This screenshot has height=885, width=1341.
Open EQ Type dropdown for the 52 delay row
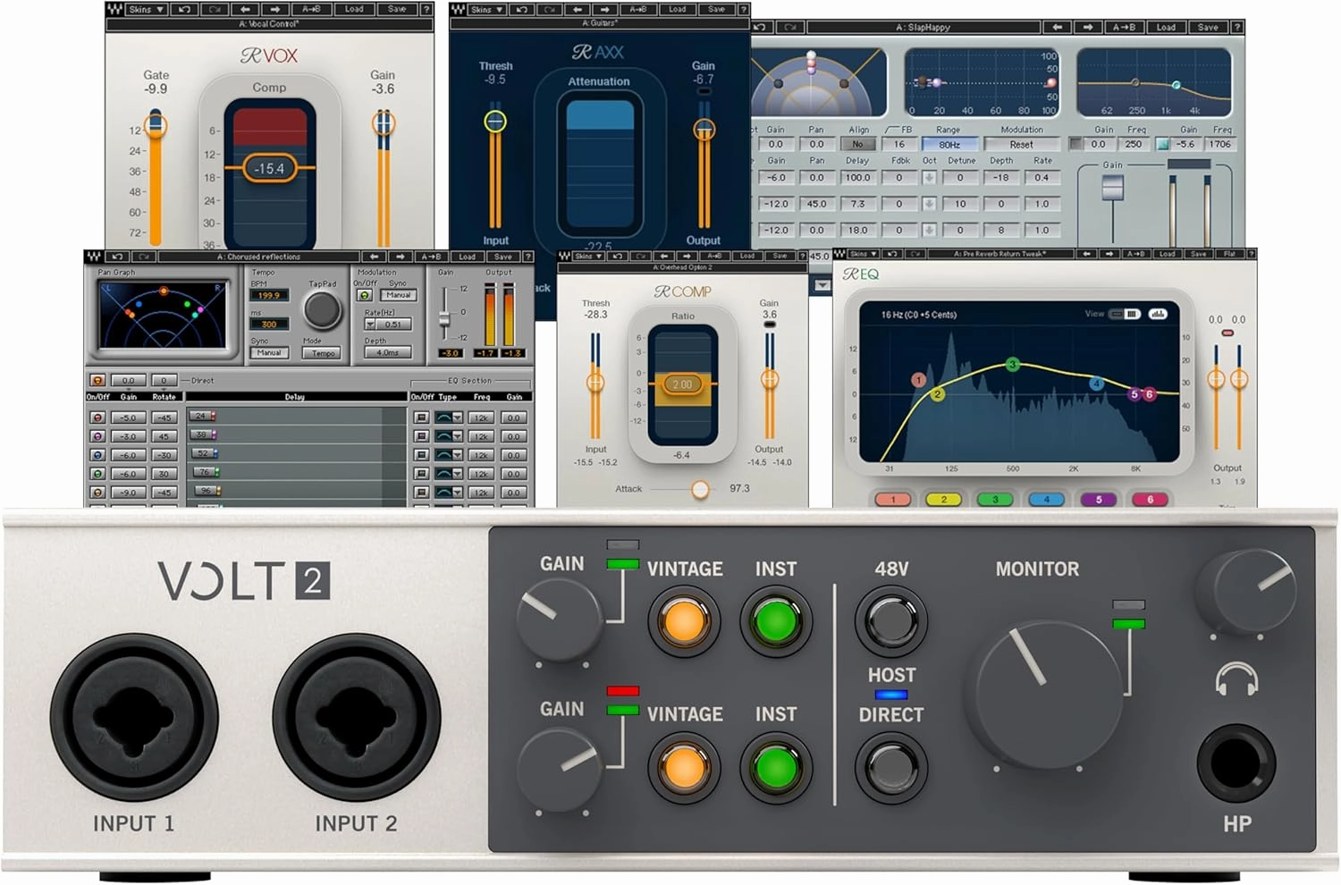pos(458,455)
